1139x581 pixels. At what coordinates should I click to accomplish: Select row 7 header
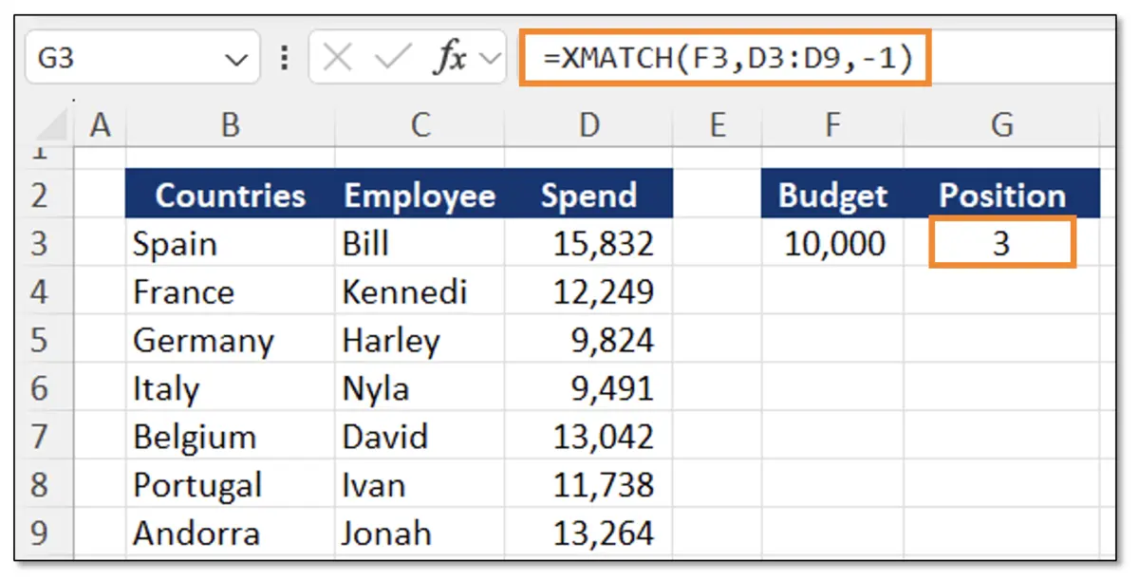[x=39, y=437]
